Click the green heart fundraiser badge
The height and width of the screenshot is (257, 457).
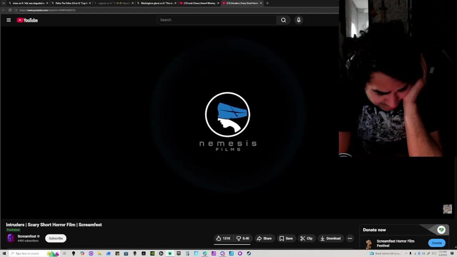(x=441, y=230)
